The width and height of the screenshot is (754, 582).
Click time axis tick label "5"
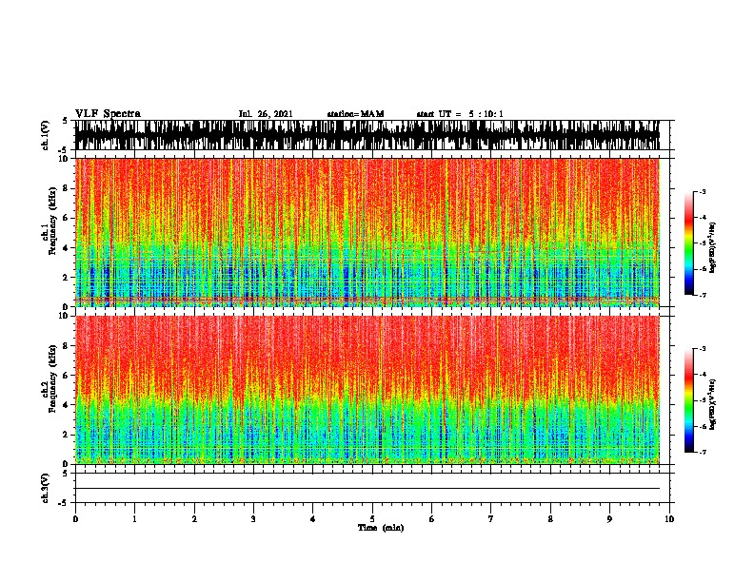tap(372, 519)
